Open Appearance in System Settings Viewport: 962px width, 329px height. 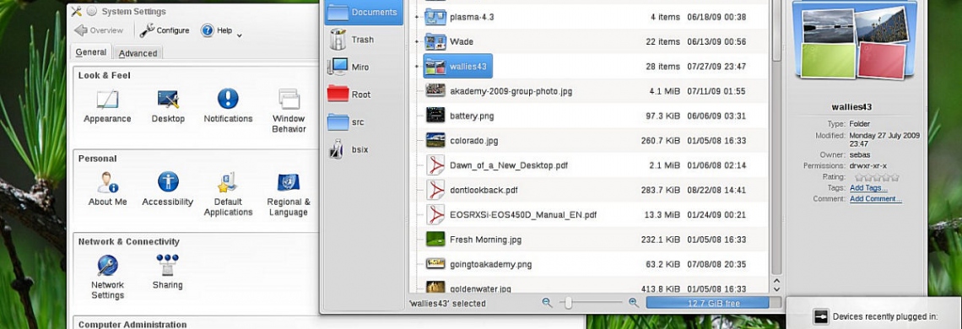coord(107,105)
